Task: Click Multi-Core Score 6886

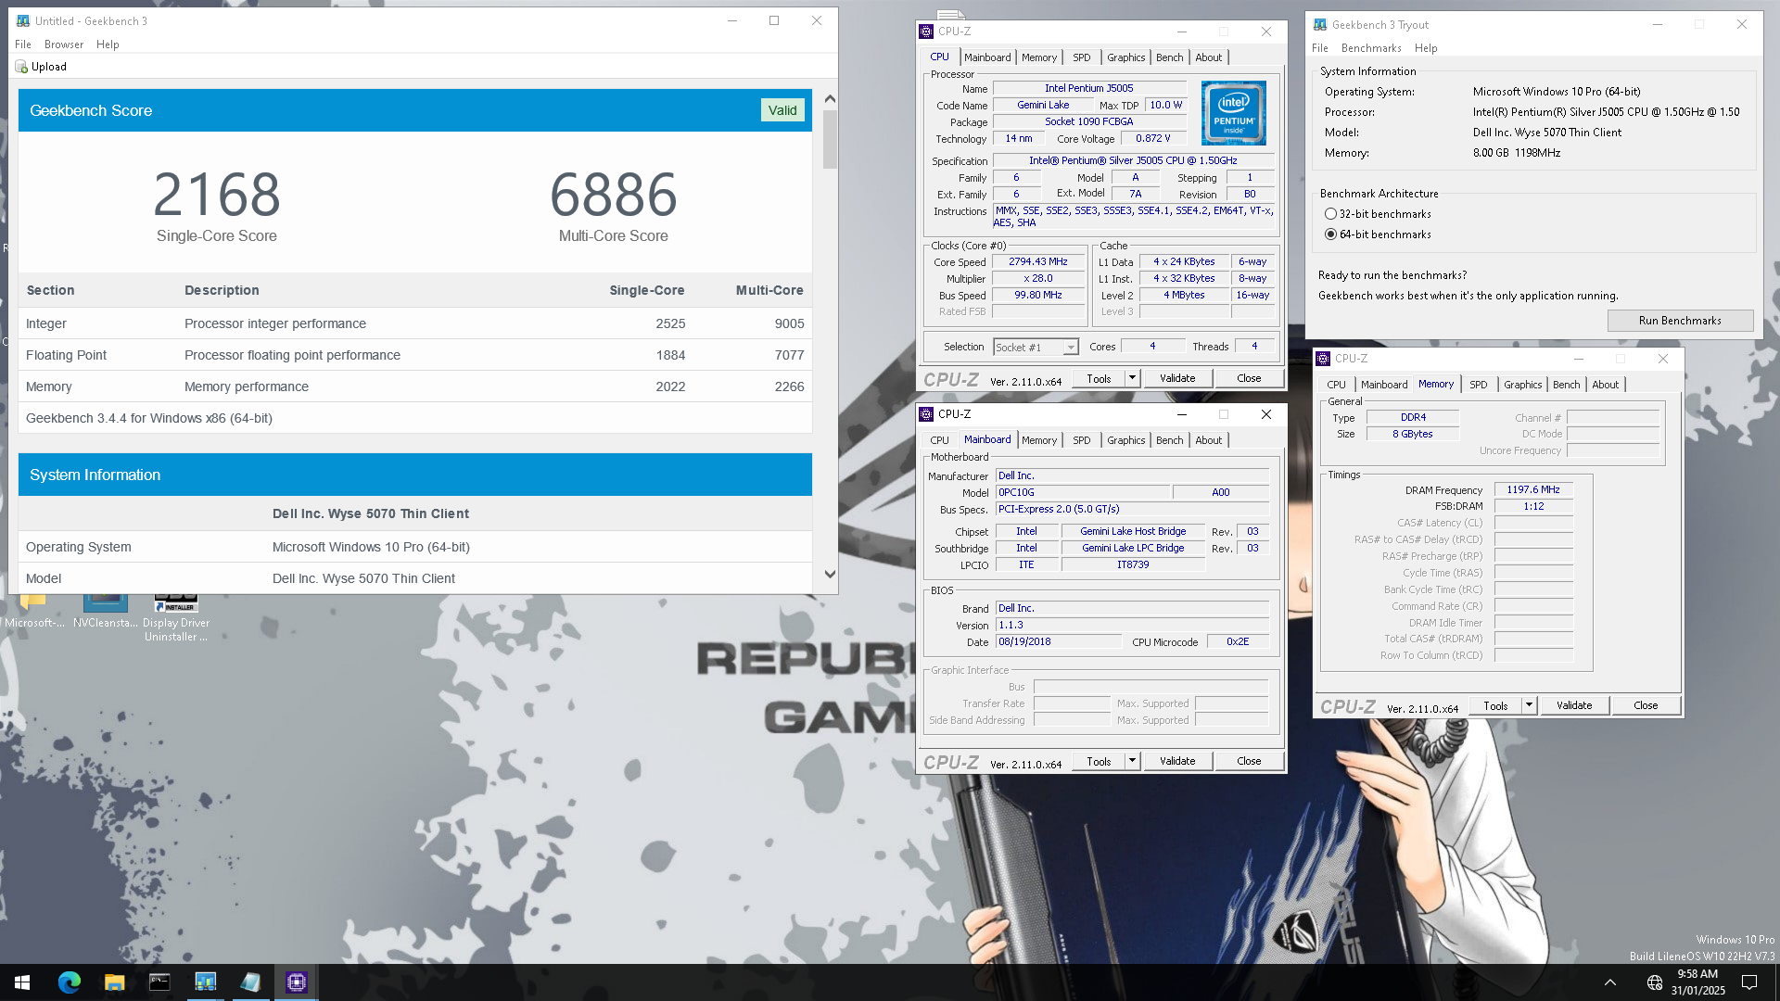Action: point(614,195)
